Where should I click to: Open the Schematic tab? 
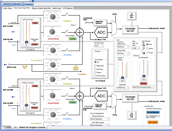coord(28,4)
